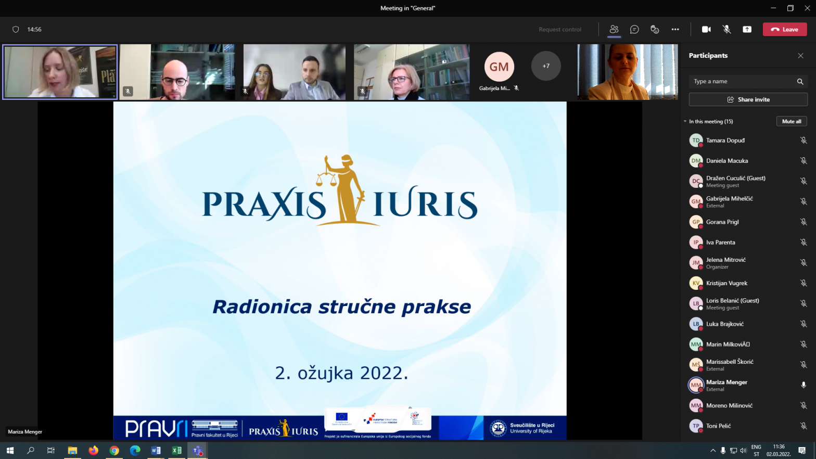Click the shield security icon near timer

16,29
